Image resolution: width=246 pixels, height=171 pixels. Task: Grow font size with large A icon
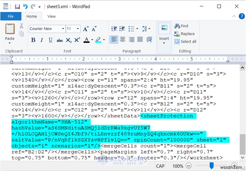(x=86, y=29)
